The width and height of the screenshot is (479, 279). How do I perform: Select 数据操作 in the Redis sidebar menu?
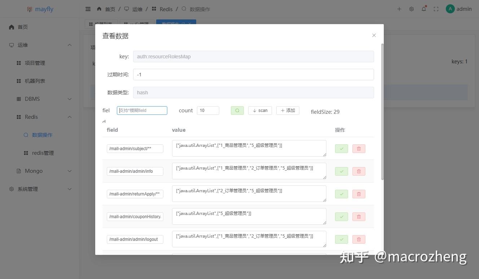(x=43, y=135)
